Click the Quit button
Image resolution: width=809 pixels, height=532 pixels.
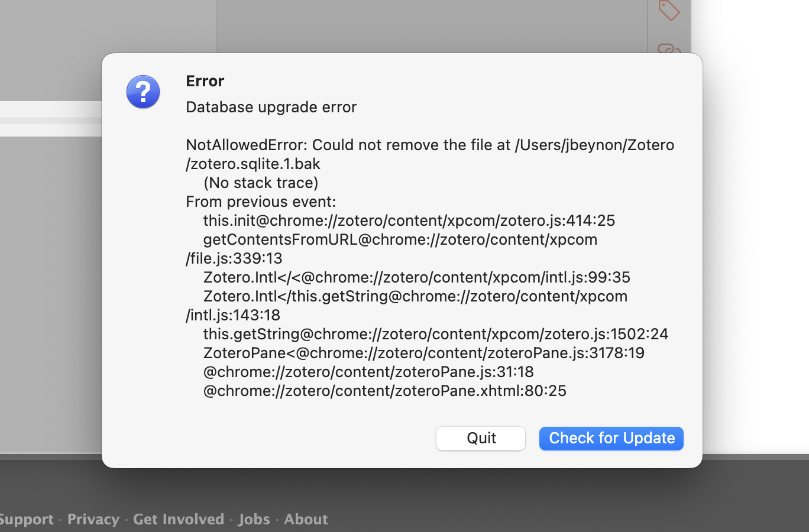pos(481,438)
